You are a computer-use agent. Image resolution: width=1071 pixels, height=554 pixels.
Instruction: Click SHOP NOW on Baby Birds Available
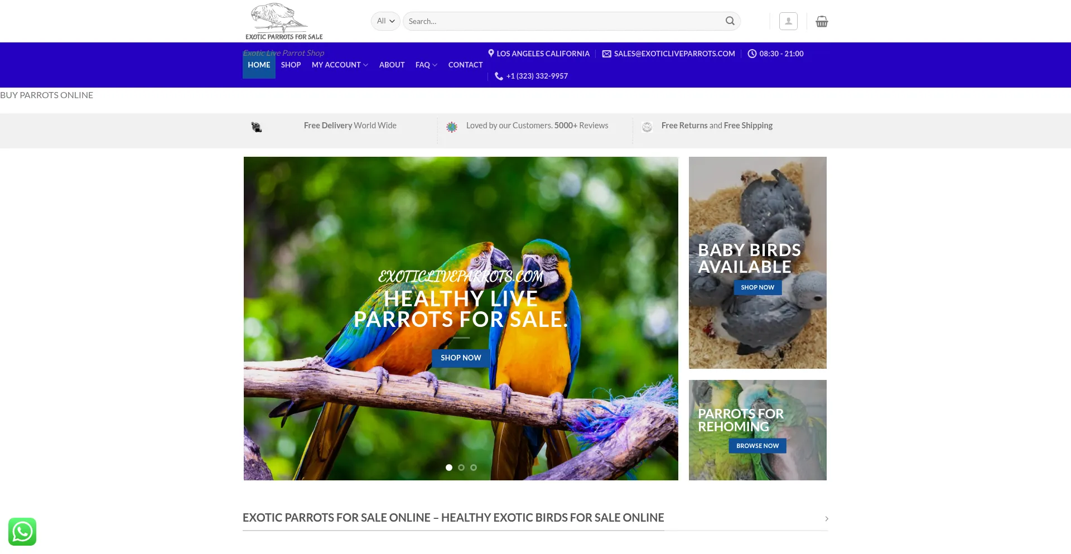tap(758, 287)
